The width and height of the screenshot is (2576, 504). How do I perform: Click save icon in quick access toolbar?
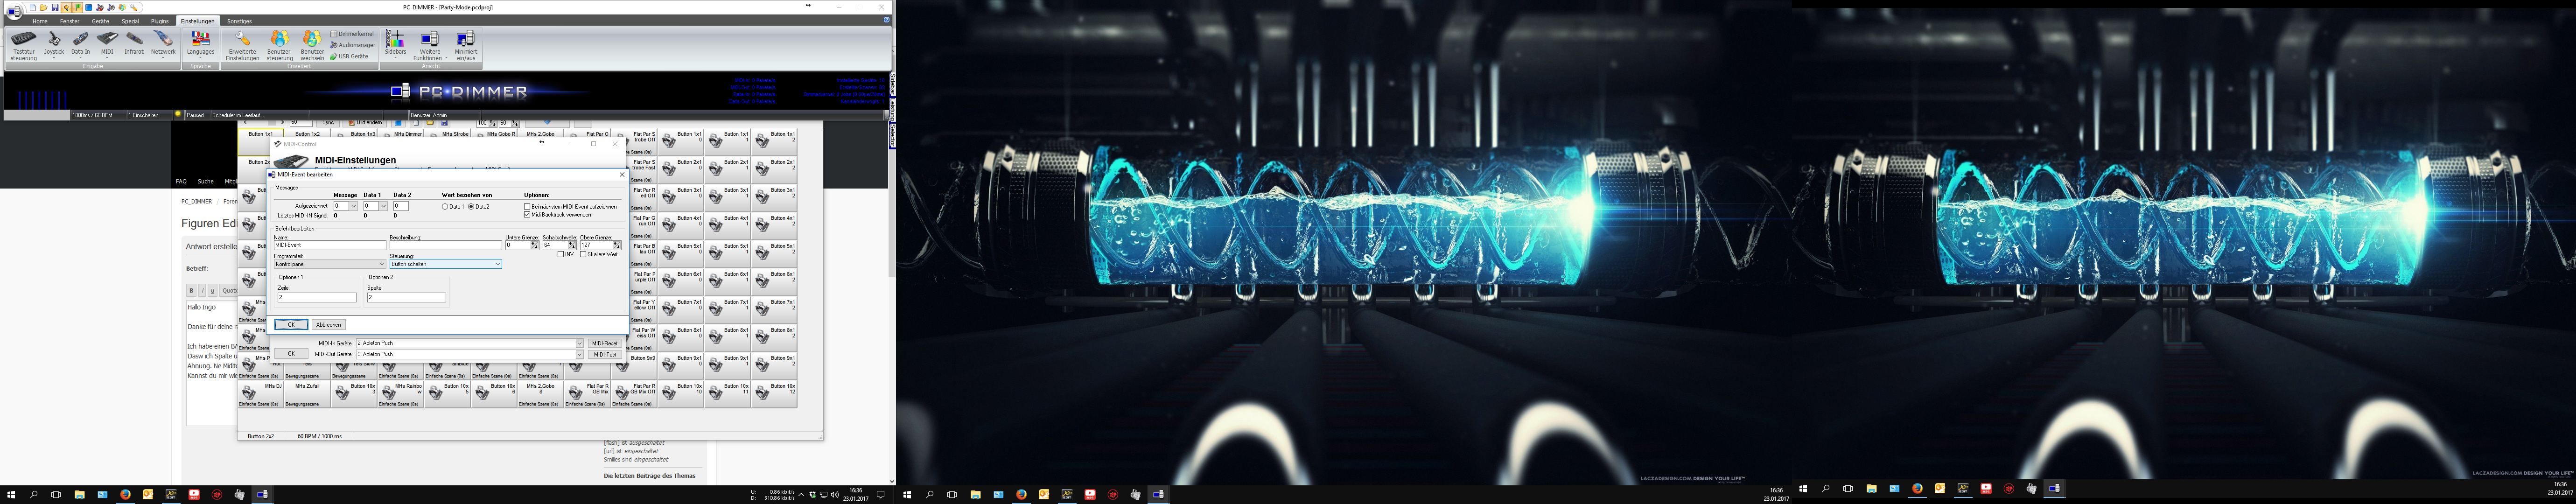coord(55,8)
